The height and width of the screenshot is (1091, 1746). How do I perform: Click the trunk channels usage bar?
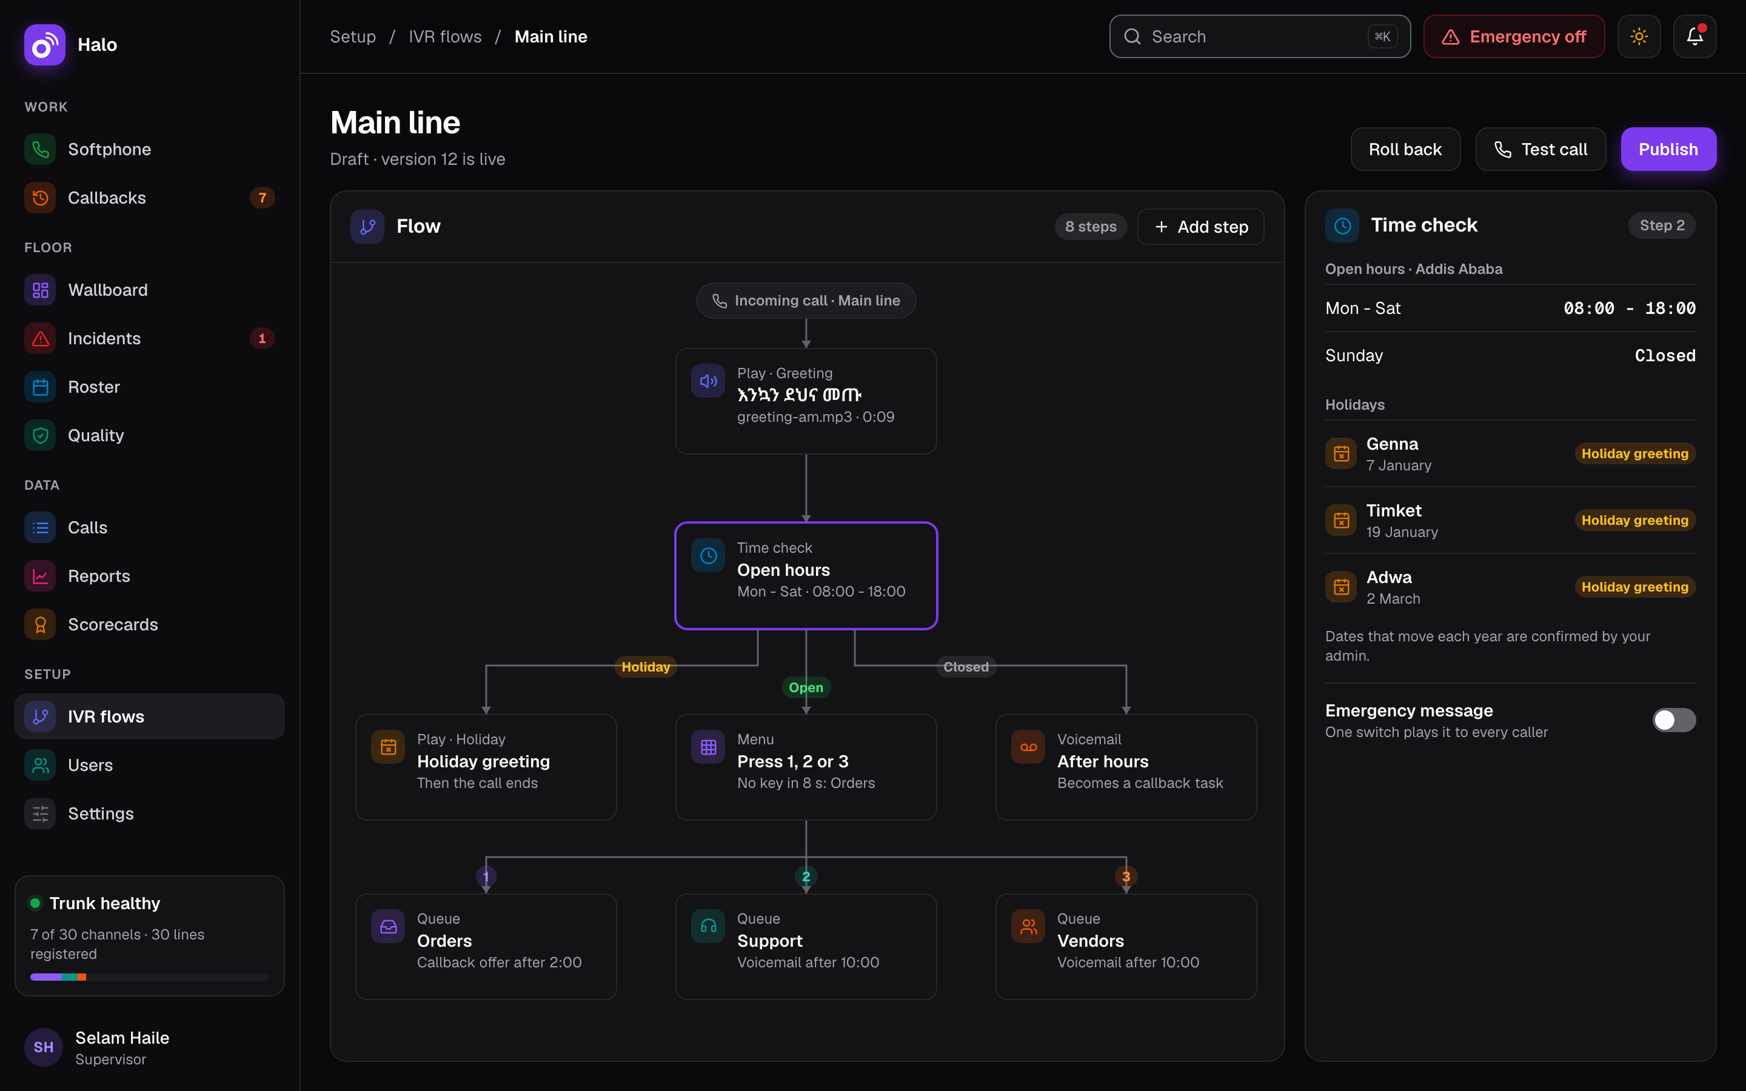coord(149,977)
